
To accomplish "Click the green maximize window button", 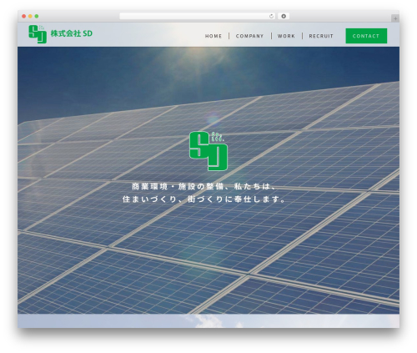I will click(x=37, y=17).
